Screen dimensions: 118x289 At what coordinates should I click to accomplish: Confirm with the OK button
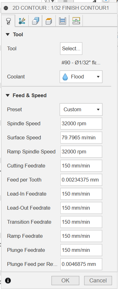tap(65, 281)
